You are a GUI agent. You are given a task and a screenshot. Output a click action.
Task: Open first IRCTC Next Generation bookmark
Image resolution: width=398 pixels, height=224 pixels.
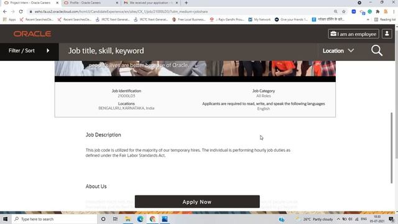[x=113, y=19]
